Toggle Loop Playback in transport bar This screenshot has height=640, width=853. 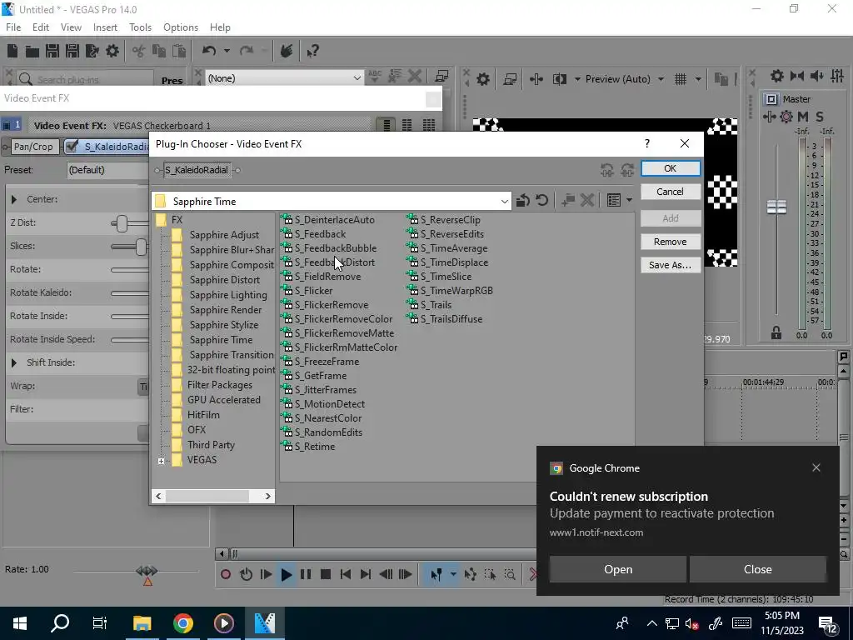[246, 574]
